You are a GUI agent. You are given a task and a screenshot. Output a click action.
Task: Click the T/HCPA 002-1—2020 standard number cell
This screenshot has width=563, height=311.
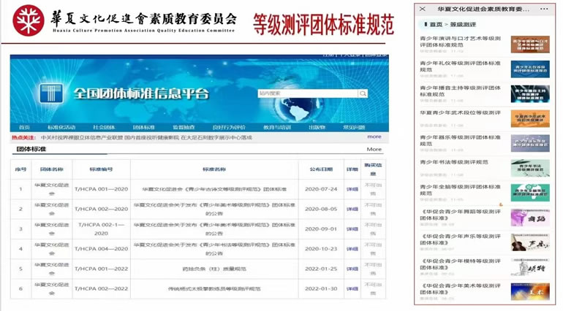click(x=101, y=229)
